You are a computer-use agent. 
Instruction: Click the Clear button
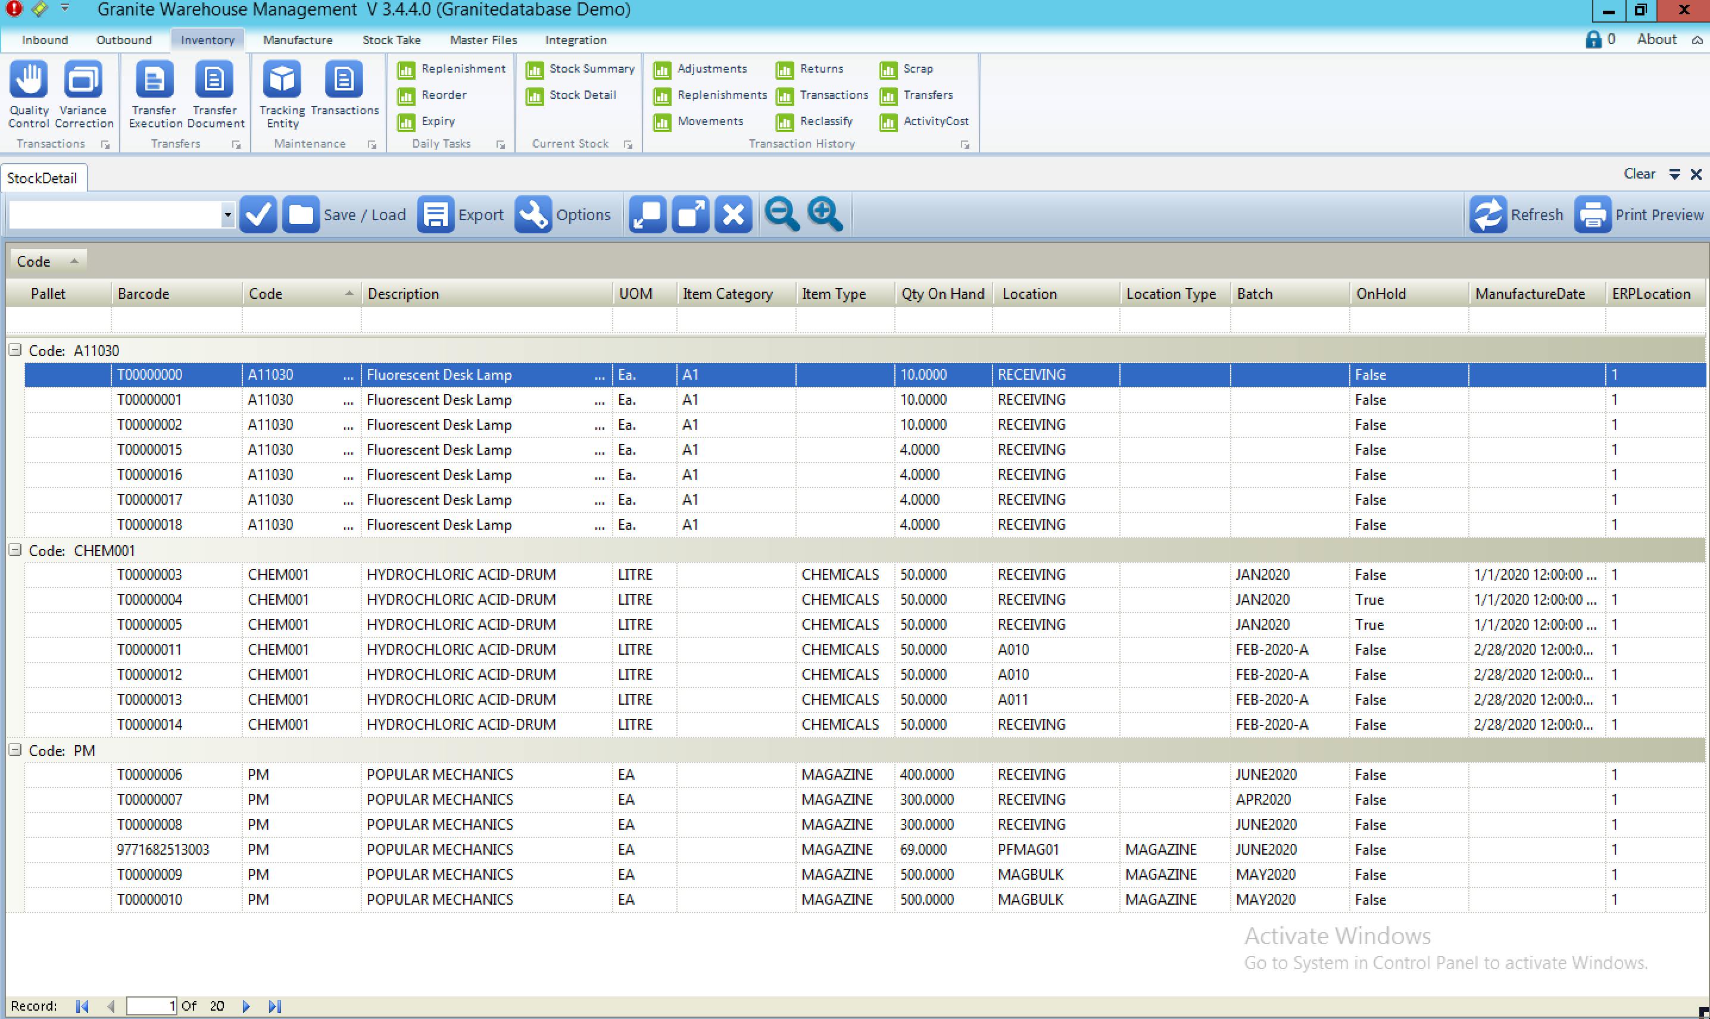click(1639, 174)
